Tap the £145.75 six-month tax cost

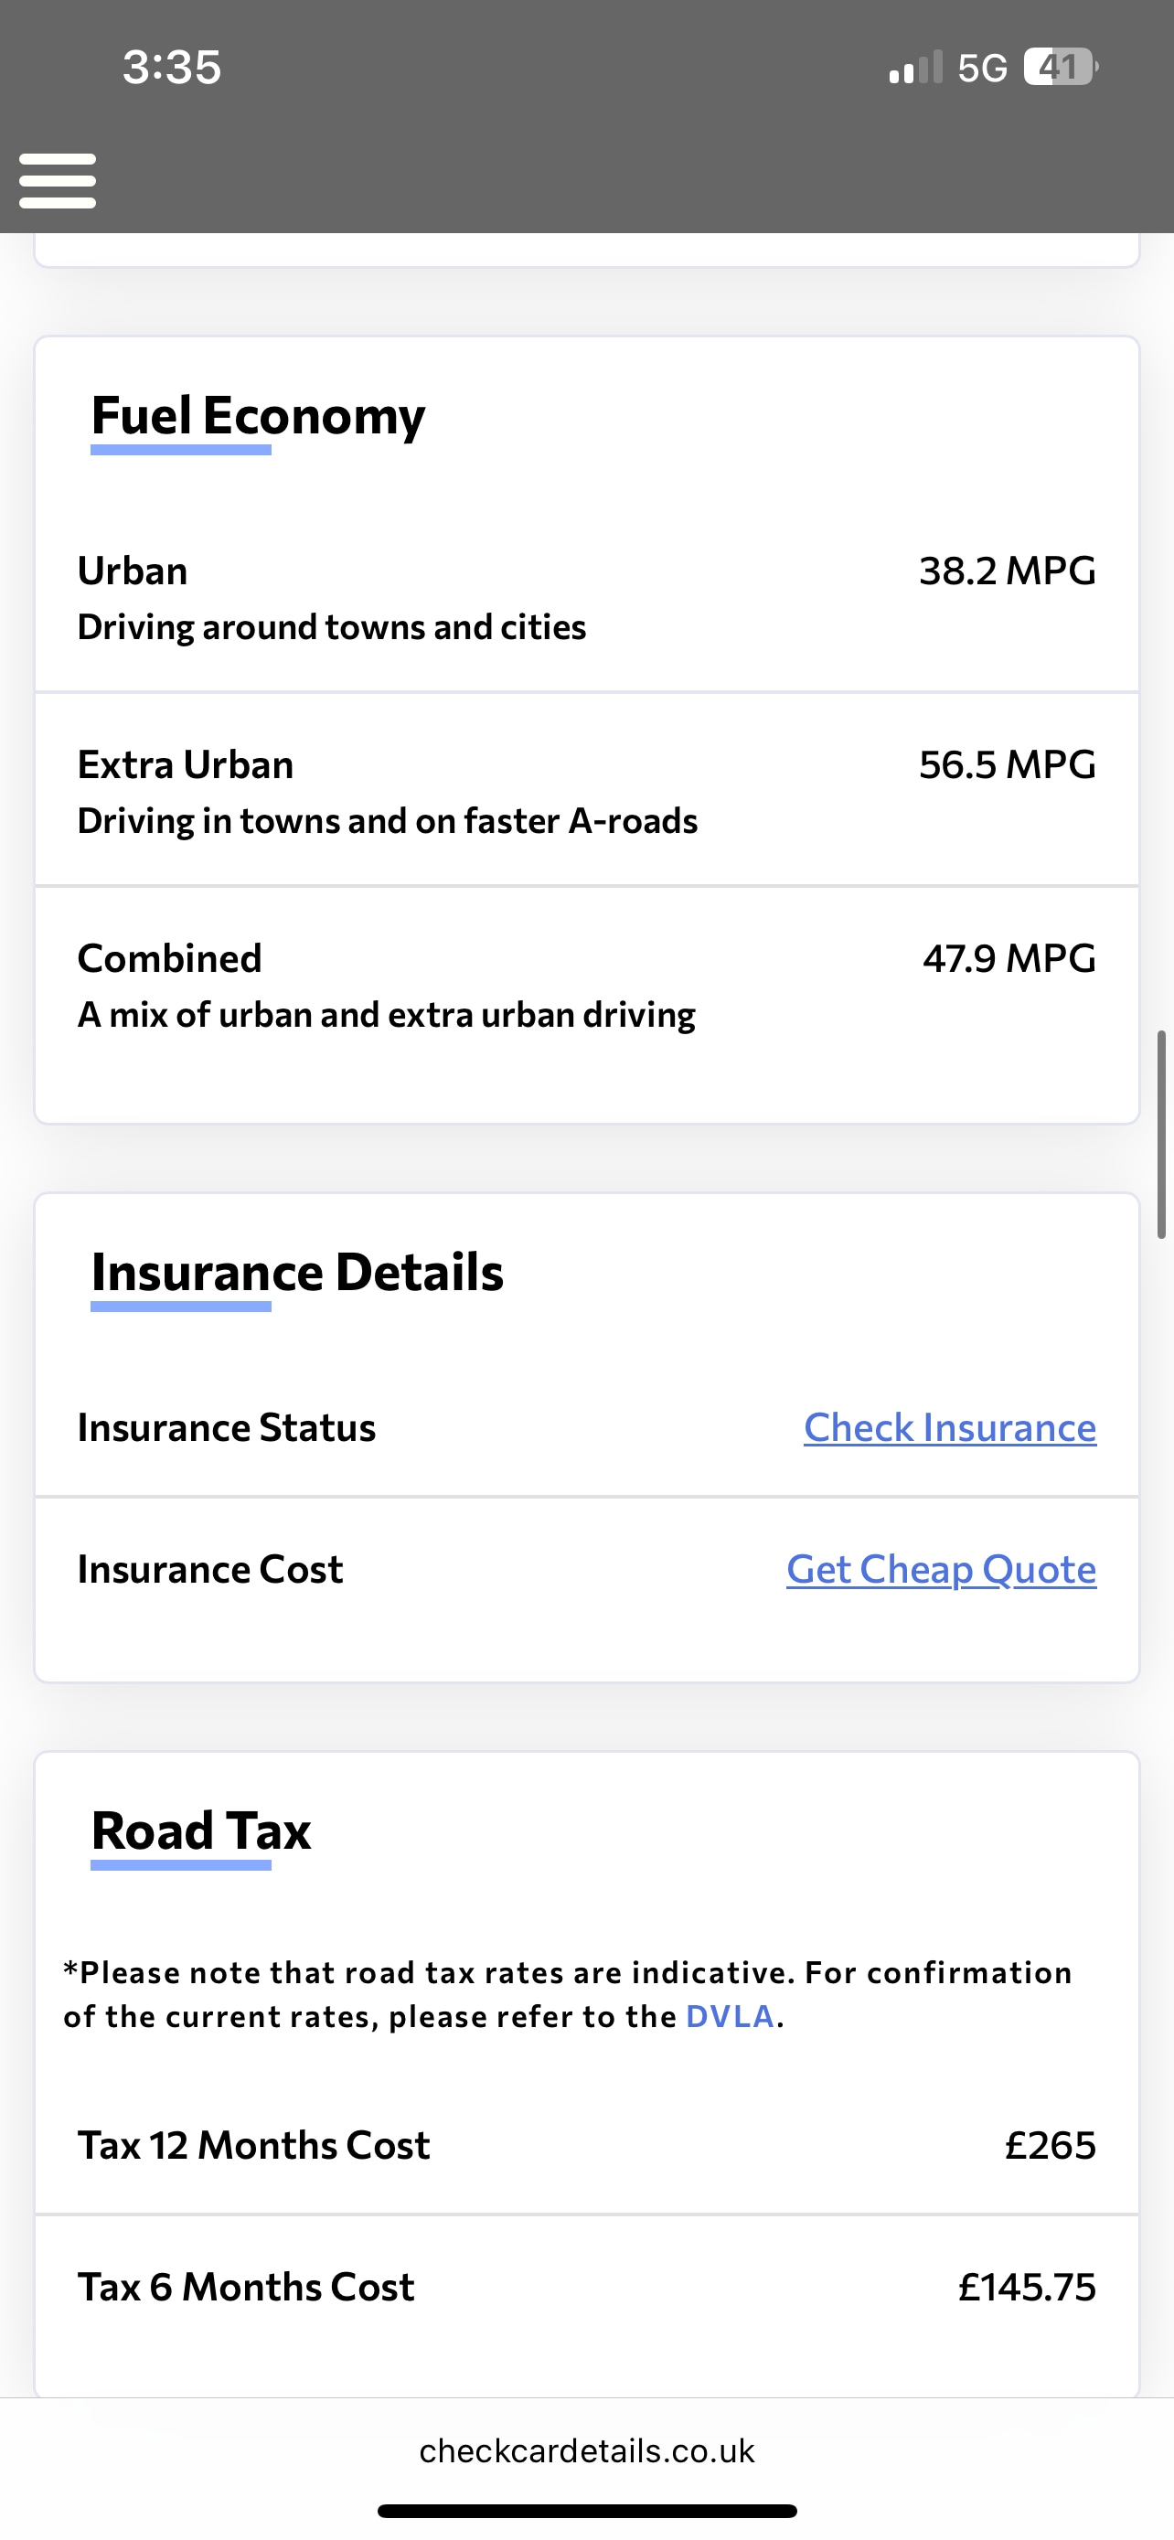(1026, 2288)
